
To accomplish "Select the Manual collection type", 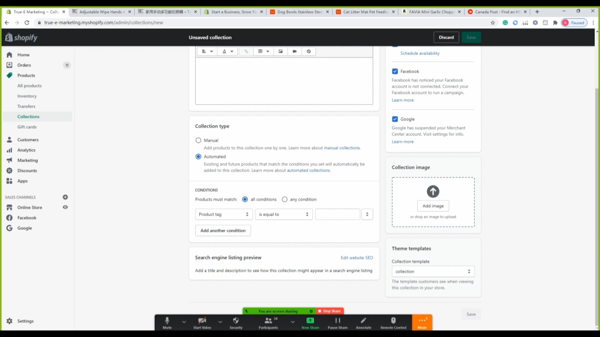I will pyautogui.click(x=199, y=140).
